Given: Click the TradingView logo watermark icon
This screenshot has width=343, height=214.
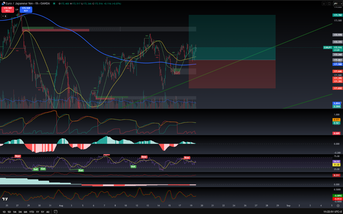Looking at the screenshot, I should (5, 199).
